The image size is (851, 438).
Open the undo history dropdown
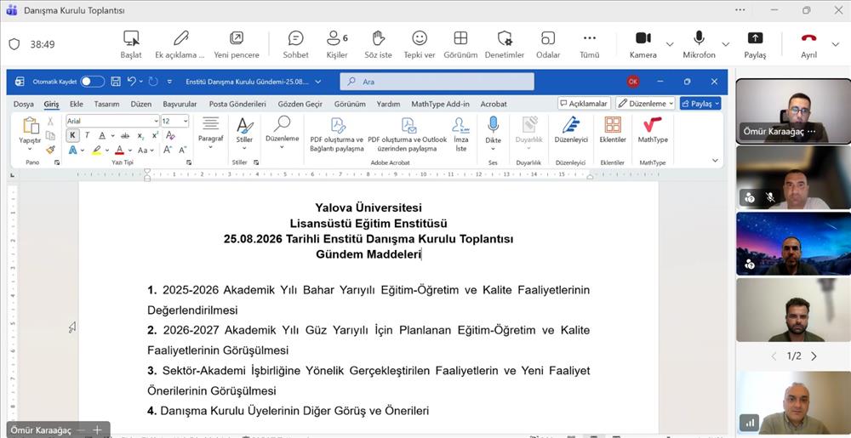(x=141, y=82)
